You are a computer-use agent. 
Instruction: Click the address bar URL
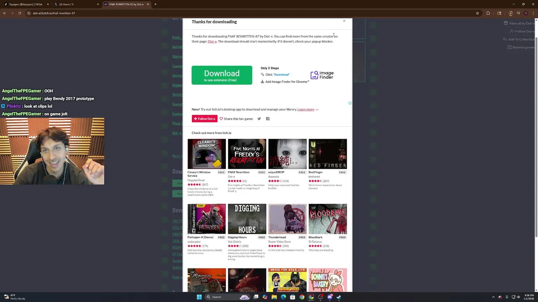pos(54,13)
